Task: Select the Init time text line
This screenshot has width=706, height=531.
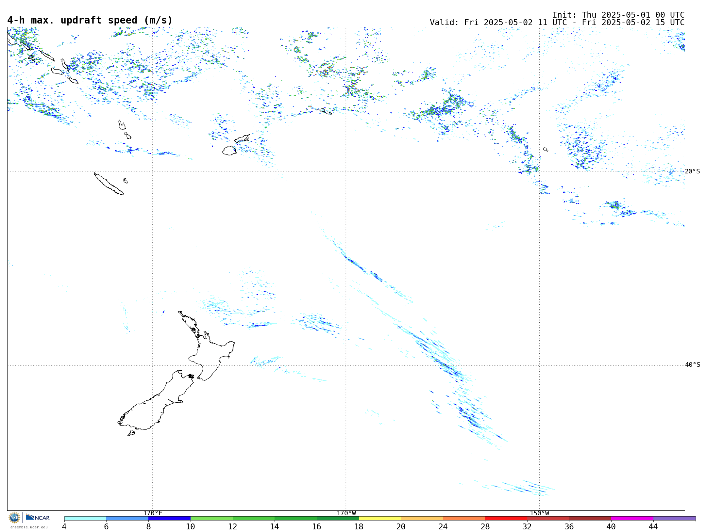Action: [x=618, y=15]
